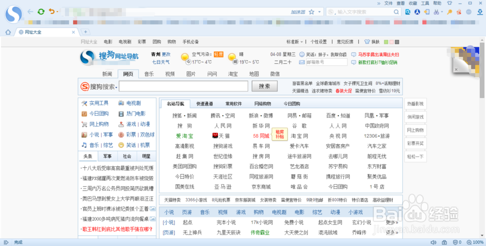Screen dimensions: 486x246
Task: Reload the page with green refresh icon
Action: click(41, 12)
